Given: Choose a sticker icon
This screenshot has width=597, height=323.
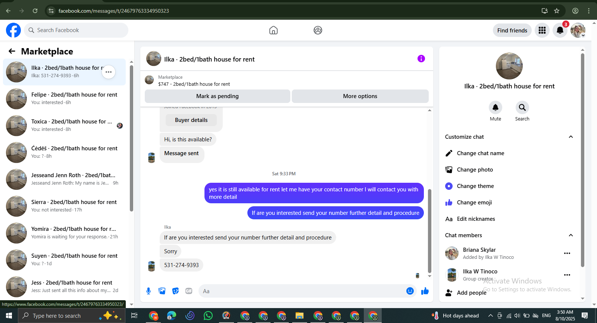Looking at the screenshot, I should coord(175,291).
